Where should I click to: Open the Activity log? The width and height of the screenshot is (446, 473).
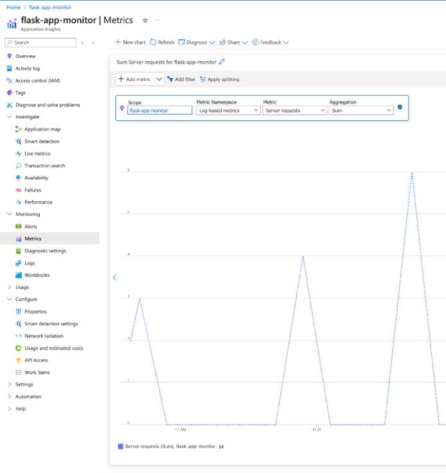28,69
